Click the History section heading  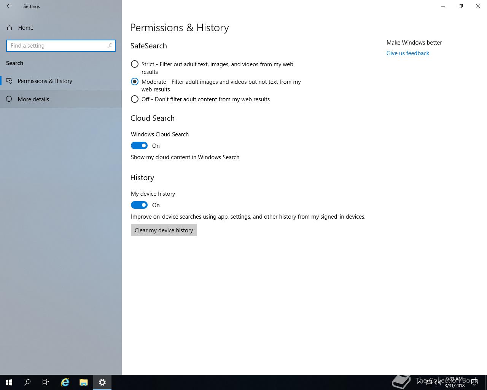[142, 177]
